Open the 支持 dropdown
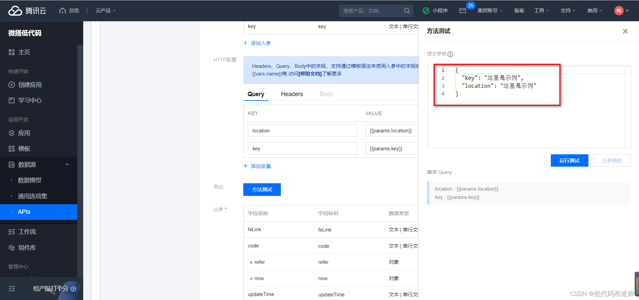 (568, 11)
